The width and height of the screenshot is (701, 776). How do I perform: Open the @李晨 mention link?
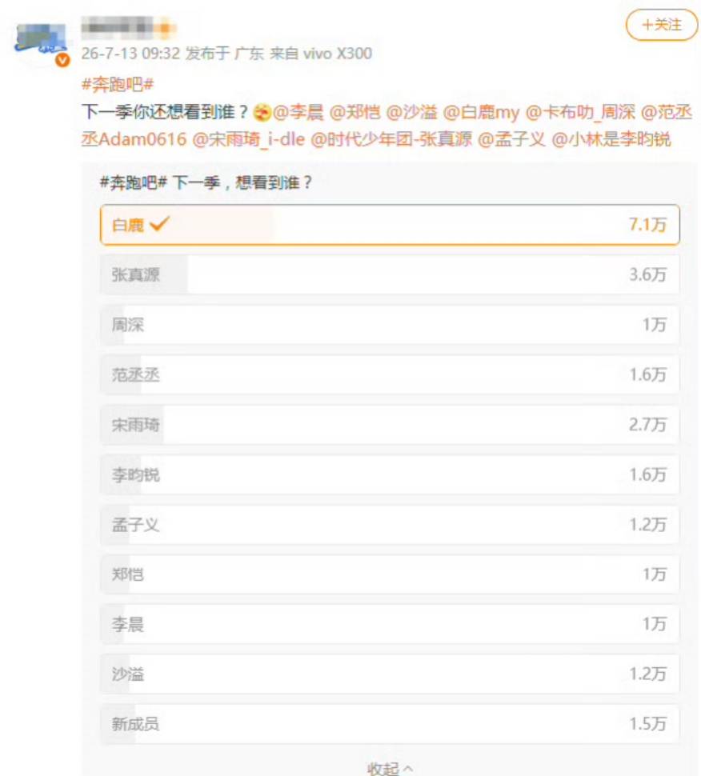pos(298,112)
